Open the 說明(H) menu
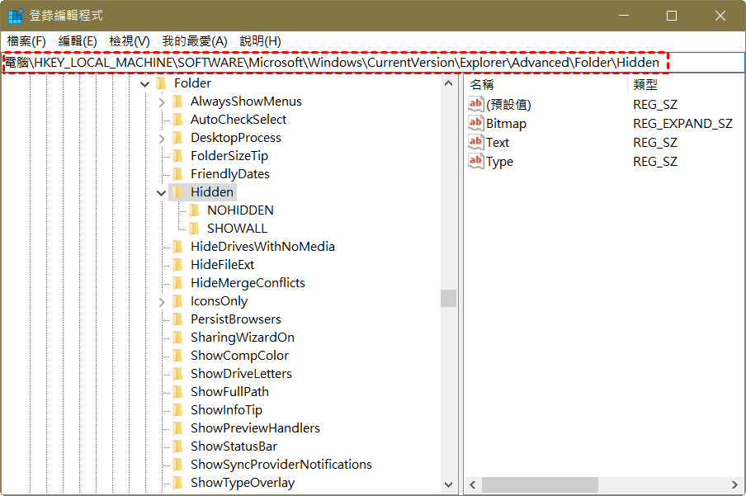 [260, 41]
